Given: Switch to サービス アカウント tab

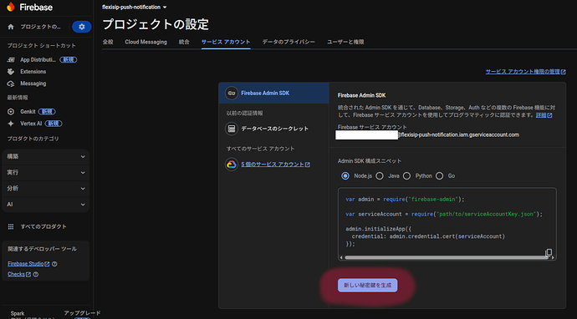Looking at the screenshot, I should coord(226,42).
